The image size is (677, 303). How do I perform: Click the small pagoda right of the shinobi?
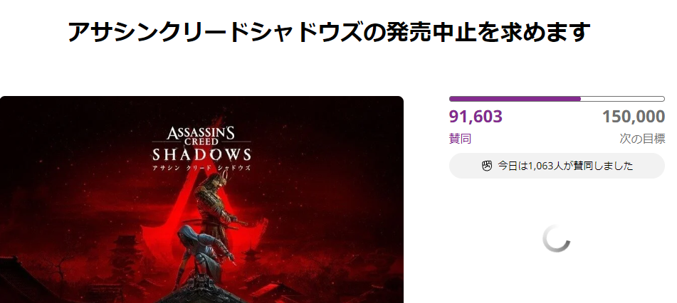pyautogui.click(x=251, y=258)
